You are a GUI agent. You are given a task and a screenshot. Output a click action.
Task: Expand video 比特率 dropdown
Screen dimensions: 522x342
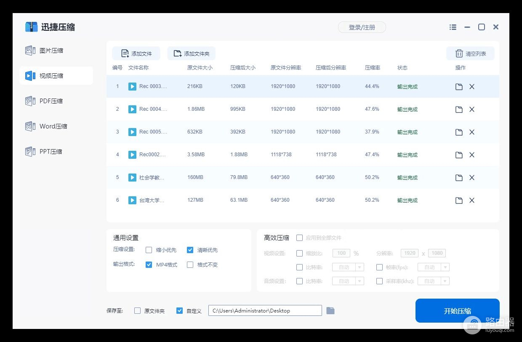pyautogui.click(x=360, y=267)
